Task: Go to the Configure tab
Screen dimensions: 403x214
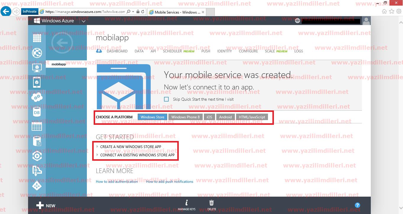Action: (248, 51)
